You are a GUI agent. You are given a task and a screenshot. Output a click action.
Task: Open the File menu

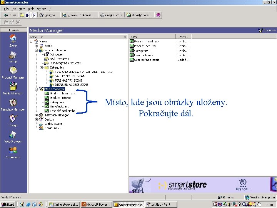(x=6, y=8)
